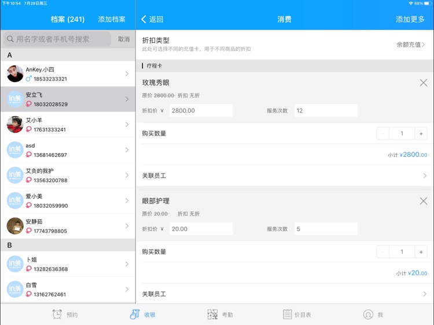Tap 添加档案 button

coord(112,19)
